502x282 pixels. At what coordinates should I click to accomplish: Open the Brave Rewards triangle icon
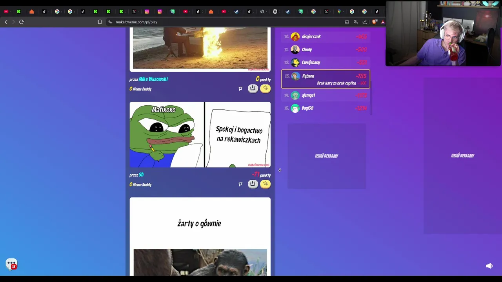(383, 22)
